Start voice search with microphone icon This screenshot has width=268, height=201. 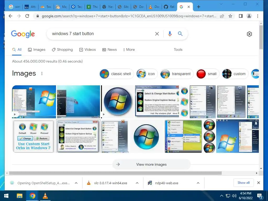coord(170,34)
